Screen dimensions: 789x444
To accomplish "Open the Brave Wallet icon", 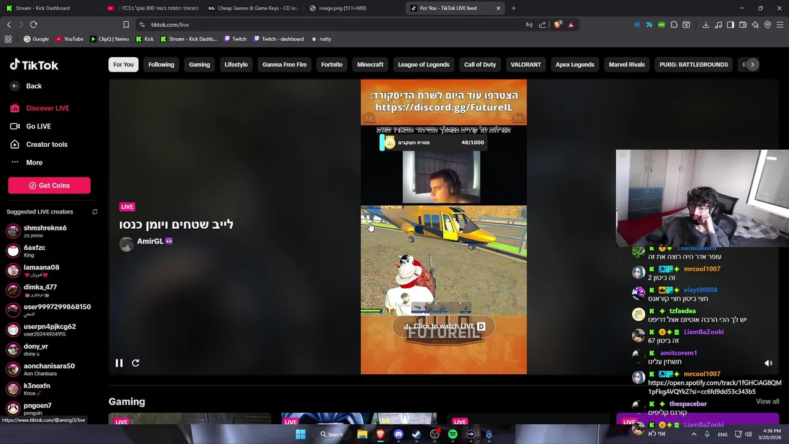I will [743, 25].
